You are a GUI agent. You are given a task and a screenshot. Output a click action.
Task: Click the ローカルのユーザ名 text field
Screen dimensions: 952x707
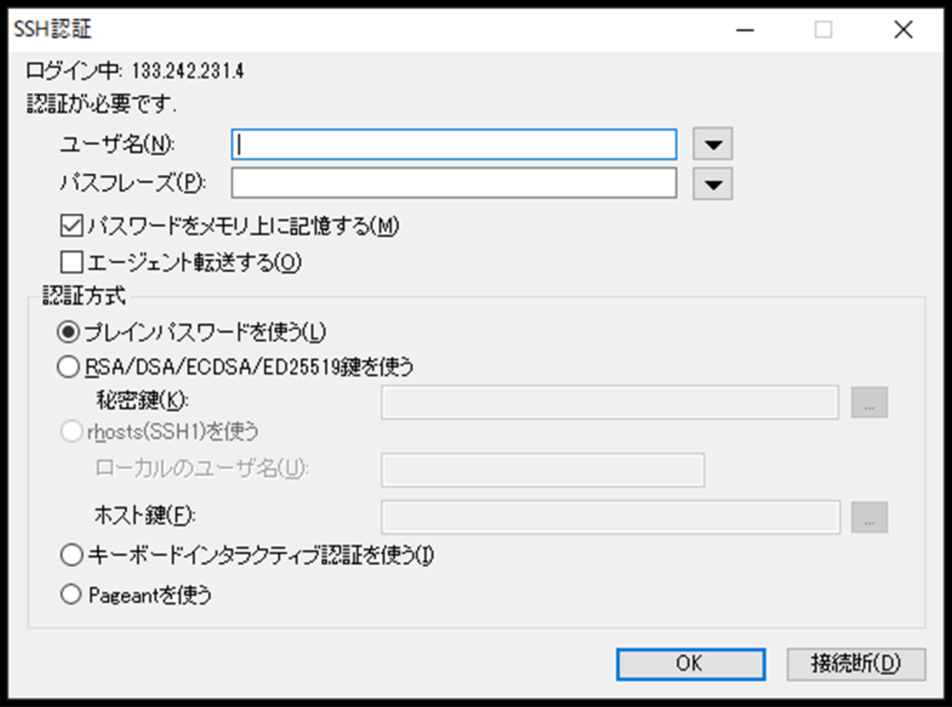[x=542, y=470]
